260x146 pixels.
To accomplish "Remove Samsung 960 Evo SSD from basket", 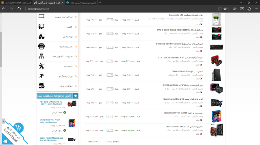I will coord(201,51).
